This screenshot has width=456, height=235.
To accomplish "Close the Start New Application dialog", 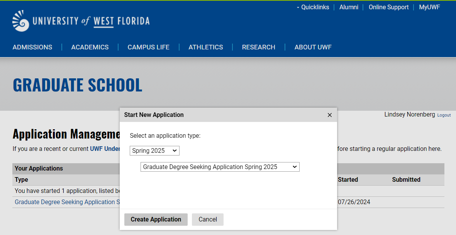I will (329, 115).
